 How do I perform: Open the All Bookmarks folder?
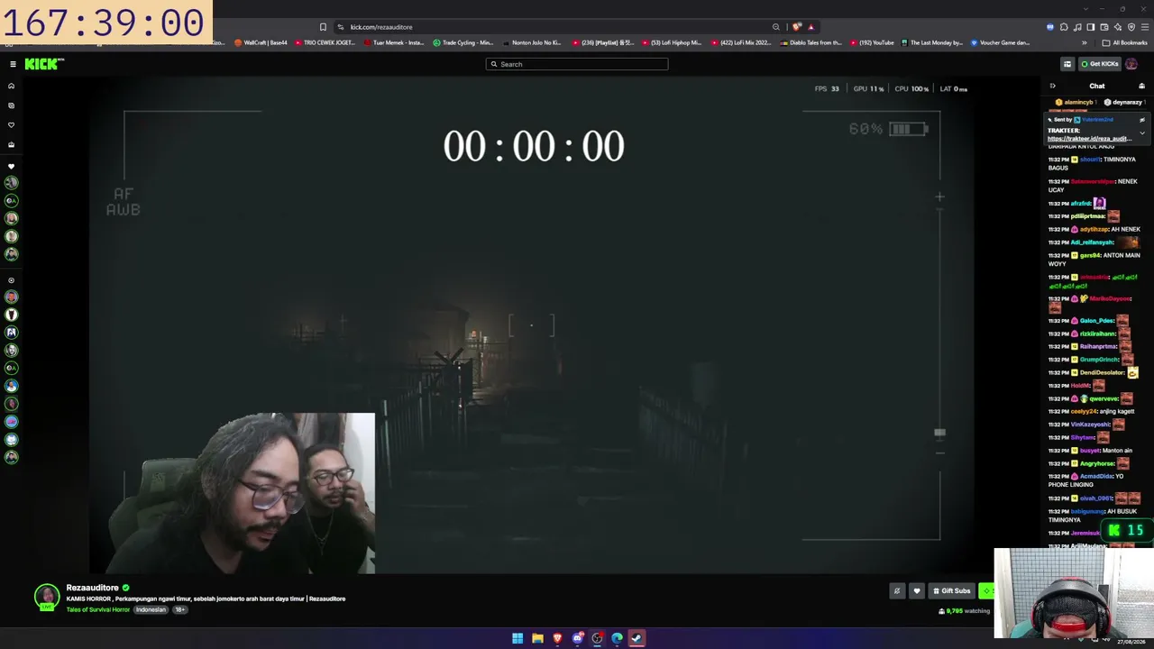pos(1124,42)
